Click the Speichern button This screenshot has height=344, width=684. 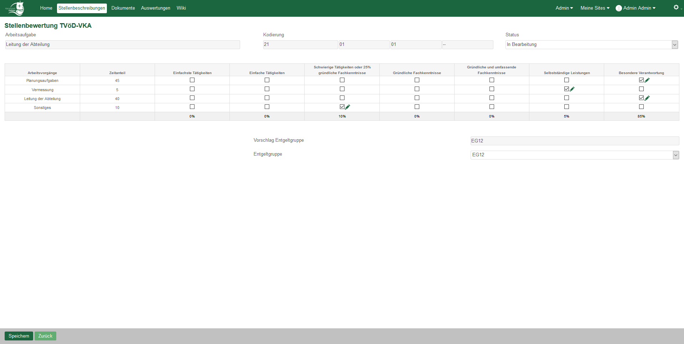19,336
